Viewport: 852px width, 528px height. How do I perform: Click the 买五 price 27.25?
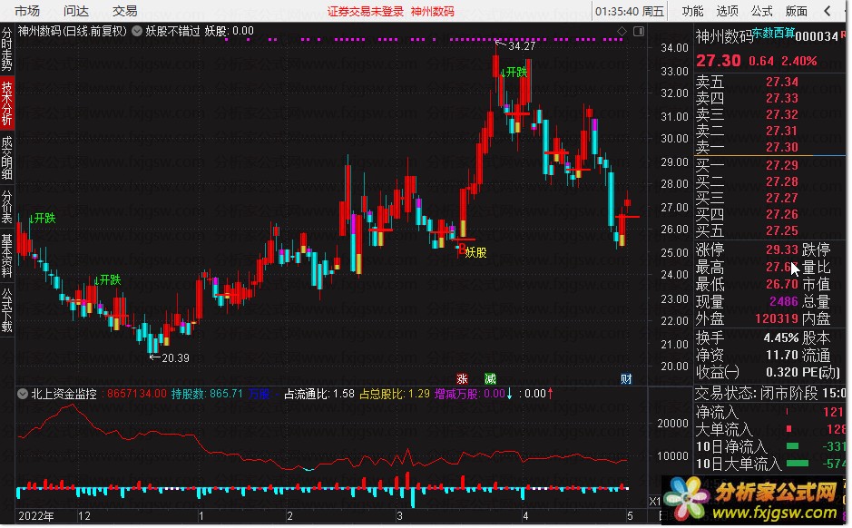(782, 230)
